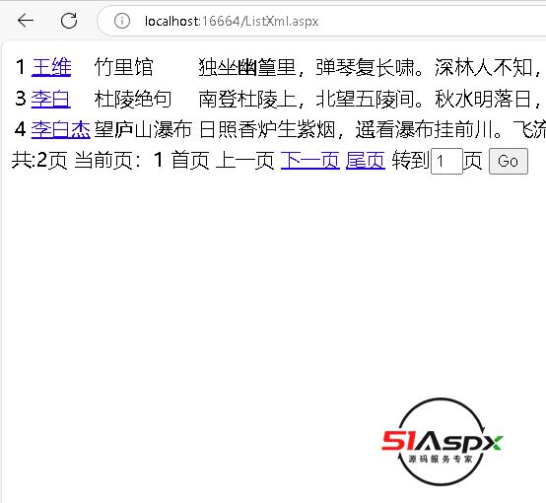Click the Go button

pyautogui.click(x=509, y=161)
